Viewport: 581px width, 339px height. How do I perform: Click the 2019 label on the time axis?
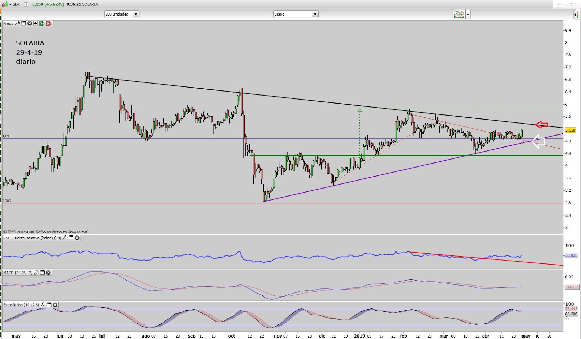pyautogui.click(x=359, y=336)
